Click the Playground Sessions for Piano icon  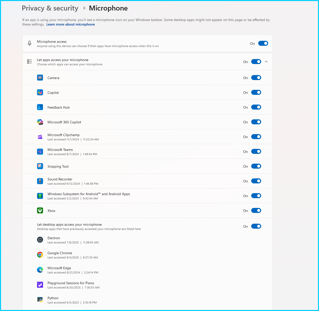[x=40, y=285]
